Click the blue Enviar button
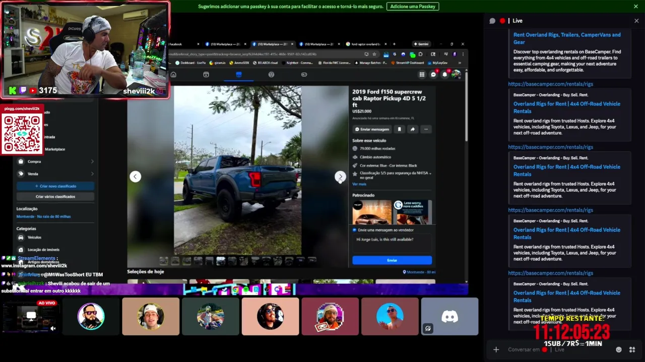Screen dimensions: 645x362 (x=392, y=260)
